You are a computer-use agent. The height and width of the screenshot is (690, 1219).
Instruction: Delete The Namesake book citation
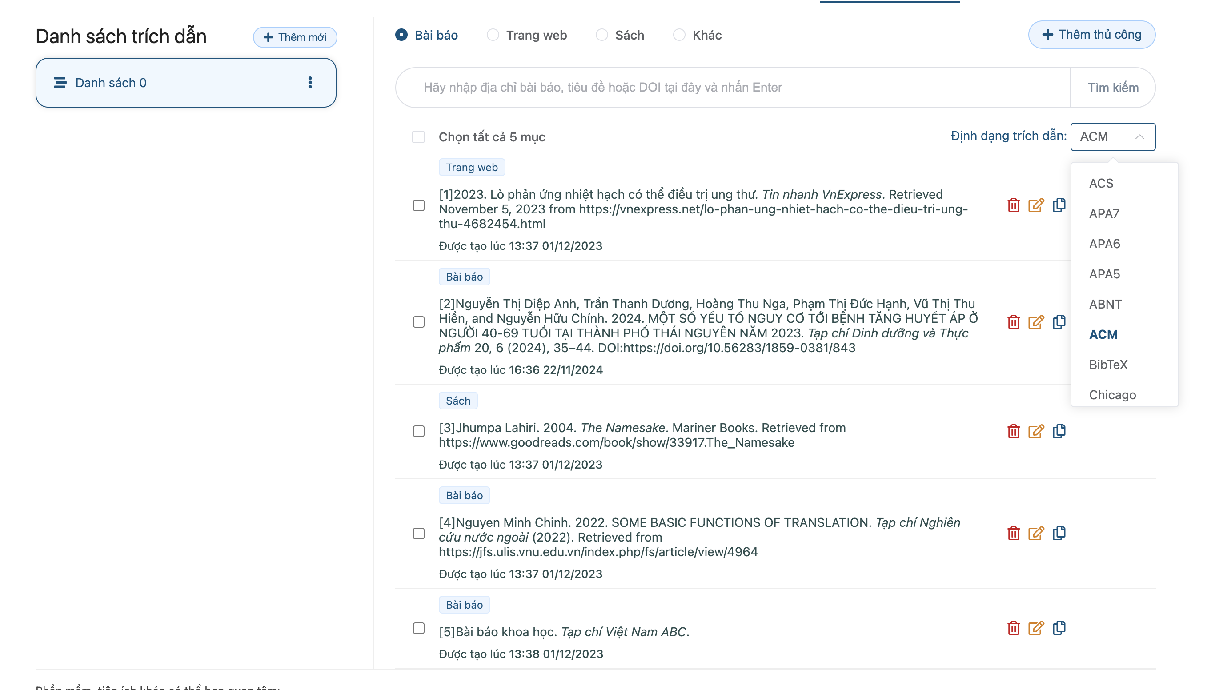(x=1013, y=431)
